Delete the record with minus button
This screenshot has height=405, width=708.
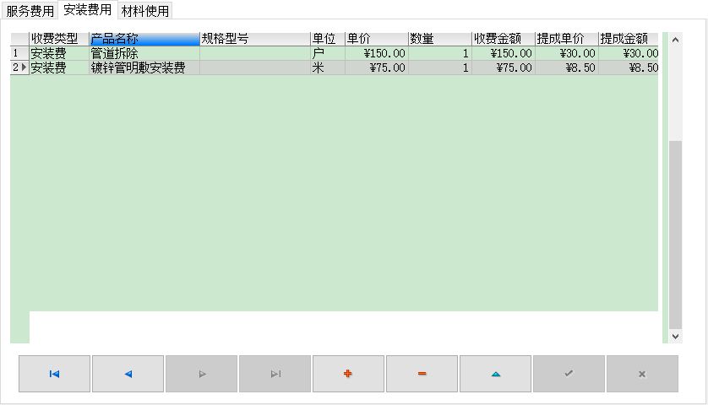pyautogui.click(x=422, y=374)
